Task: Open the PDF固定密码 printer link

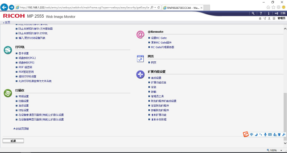Action: click(26, 72)
